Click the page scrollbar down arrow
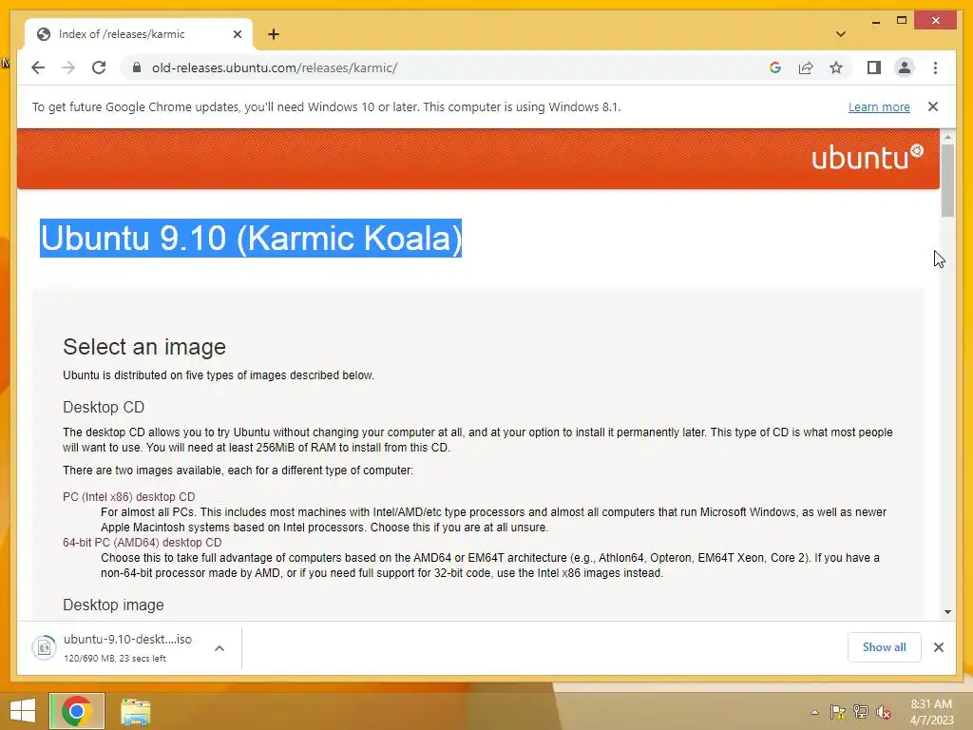 click(x=947, y=612)
